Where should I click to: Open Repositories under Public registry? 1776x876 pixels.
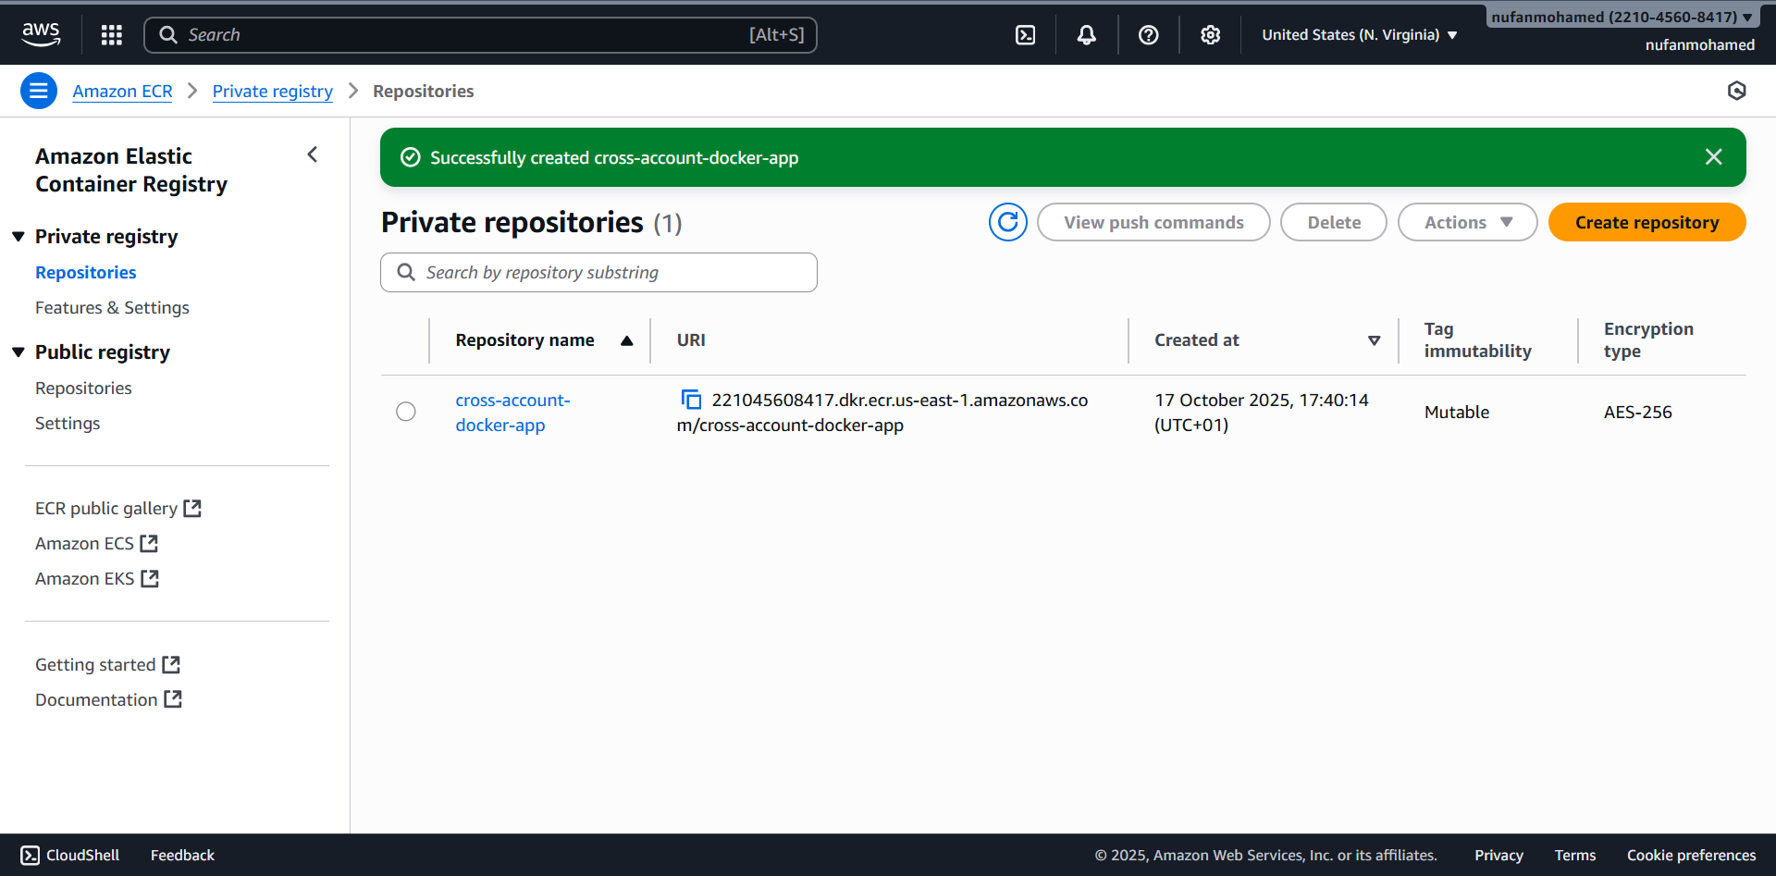point(83,388)
